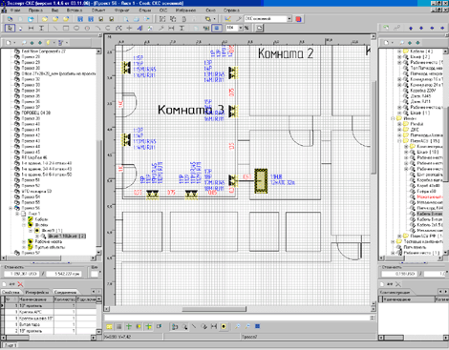Open the СКС menu
Viewport: 449px width, 350px height.
point(163,10)
